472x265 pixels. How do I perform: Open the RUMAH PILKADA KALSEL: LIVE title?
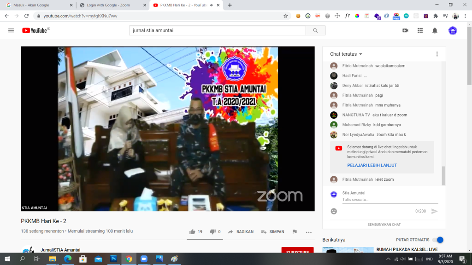[407, 249]
